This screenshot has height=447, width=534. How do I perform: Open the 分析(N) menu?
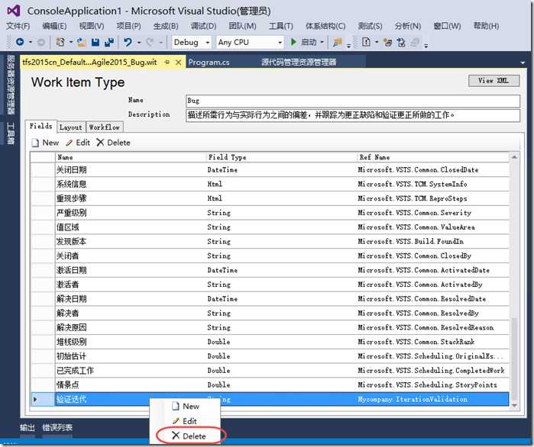pyautogui.click(x=408, y=26)
